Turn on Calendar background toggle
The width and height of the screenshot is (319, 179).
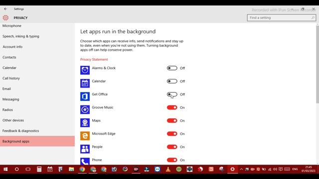point(172,82)
